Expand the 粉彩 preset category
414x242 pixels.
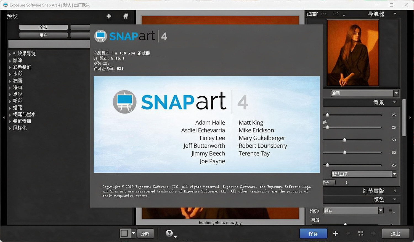tap(10, 101)
